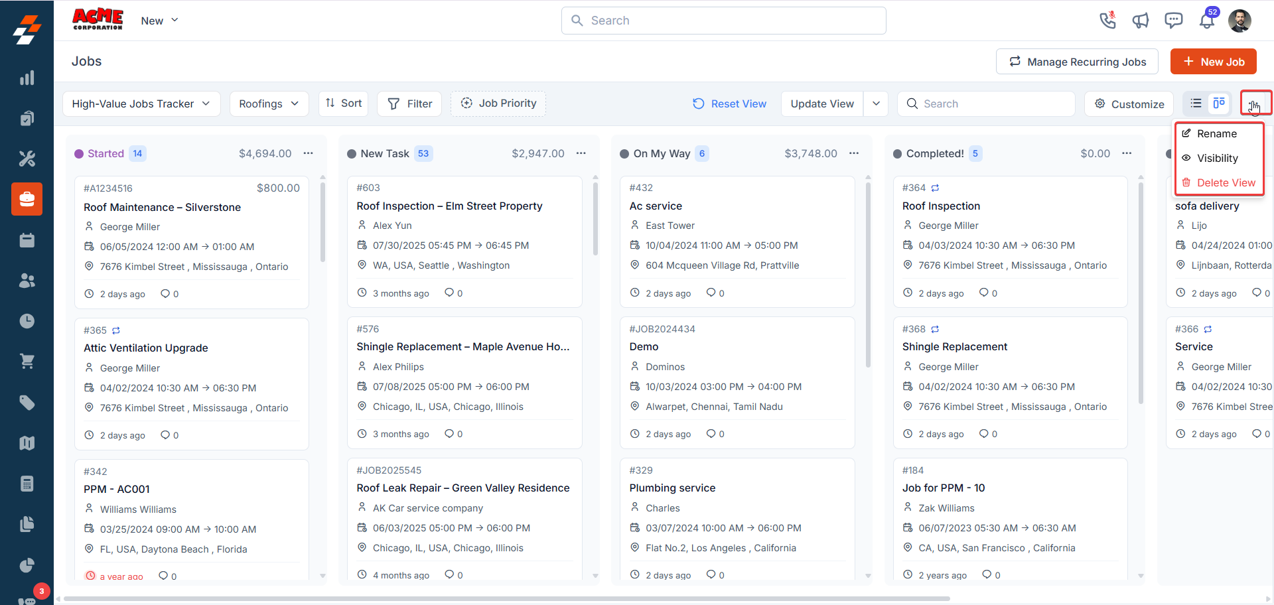Image resolution: width=1274 pixels, height=605 pixels.
Task: Click the New Job button
Action: [1214, 61]
